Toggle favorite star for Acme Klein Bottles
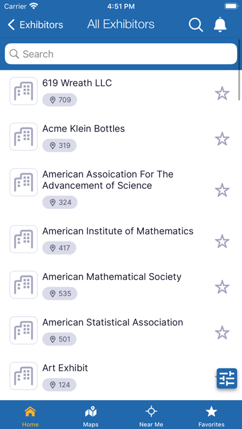Image resolution: width=242 pixels, height=429 pixels. pyautogui.click(x=222, y=139)
